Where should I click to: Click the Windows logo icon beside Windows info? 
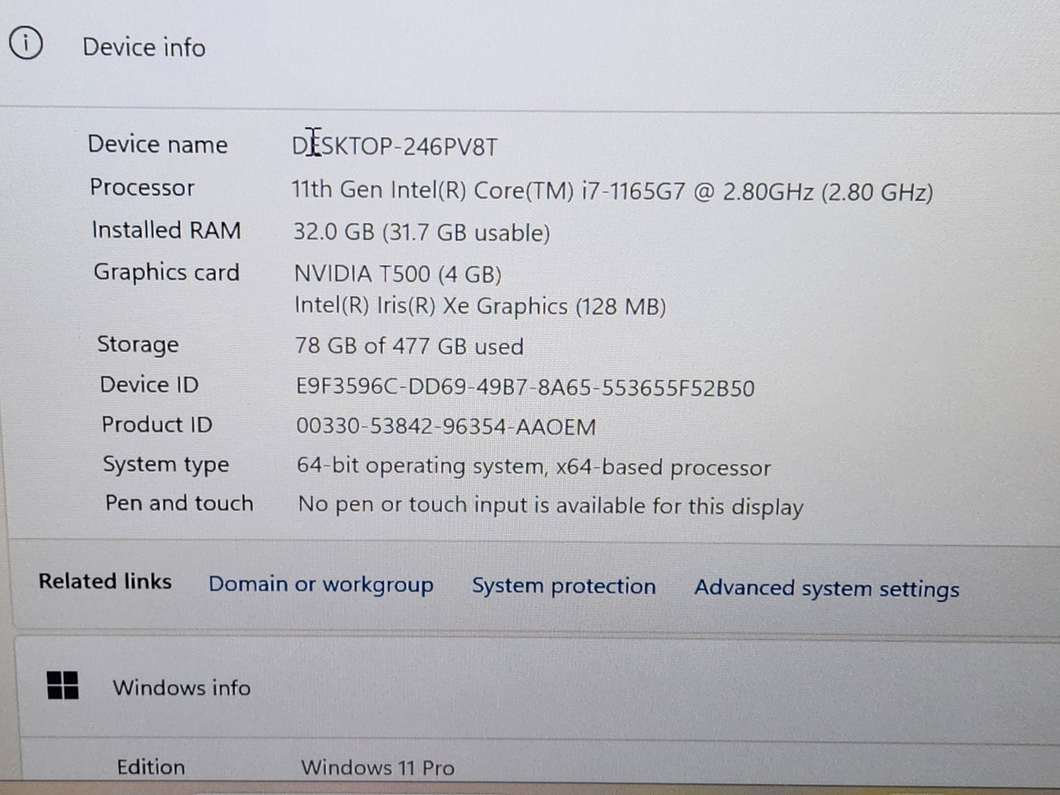pyautogui.click(x=63, y=685)
